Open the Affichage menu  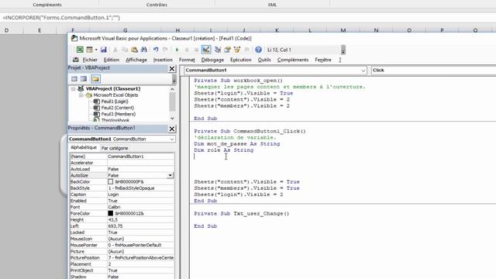(136, 60)
